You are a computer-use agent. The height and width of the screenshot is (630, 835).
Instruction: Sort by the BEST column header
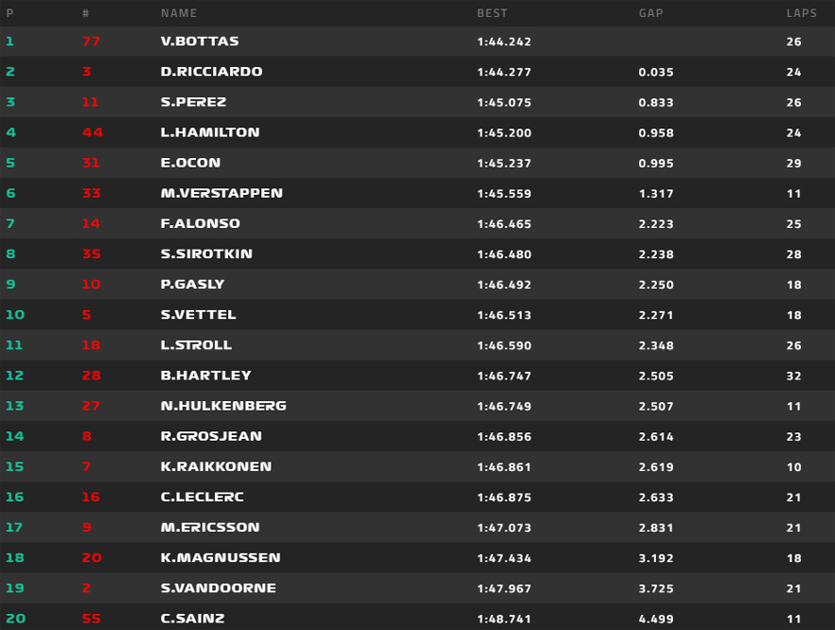coord(492,13)
